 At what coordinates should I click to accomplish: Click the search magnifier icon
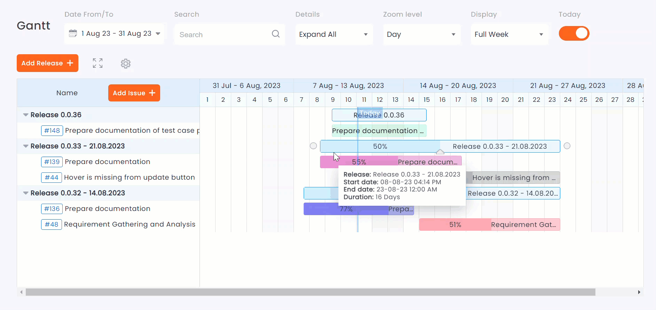tap(275, 34)
